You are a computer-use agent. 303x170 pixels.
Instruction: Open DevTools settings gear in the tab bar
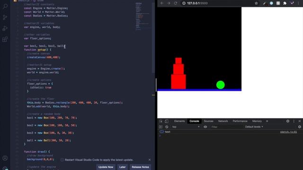point(288,121)
